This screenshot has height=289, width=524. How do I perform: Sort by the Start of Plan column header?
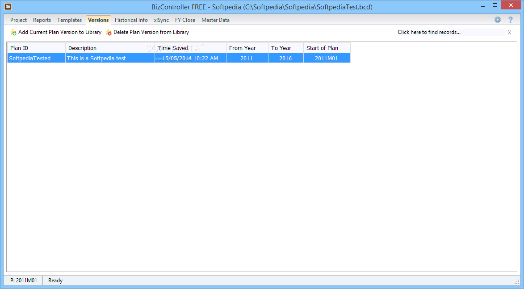(x=327, y=48)
